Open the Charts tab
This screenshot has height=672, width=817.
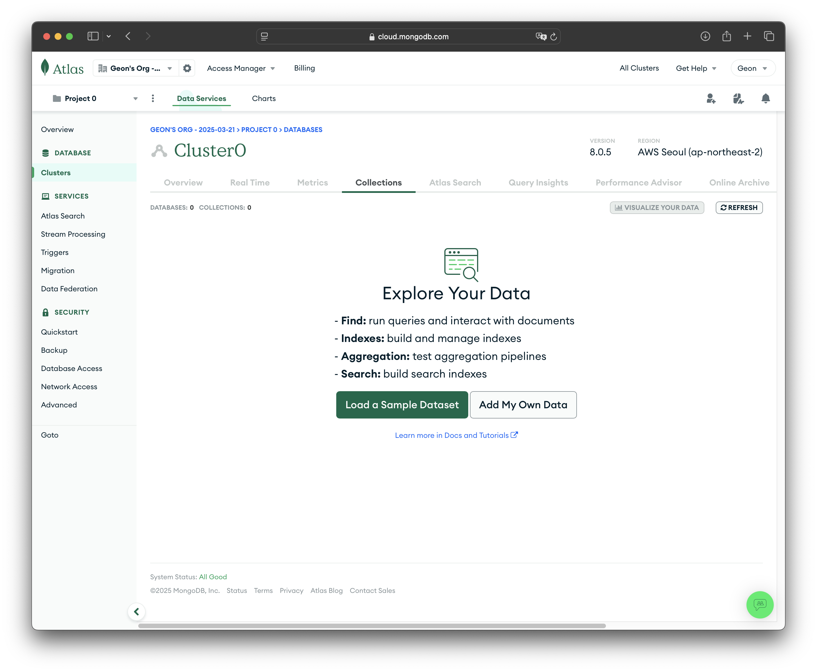click(263, 98)
